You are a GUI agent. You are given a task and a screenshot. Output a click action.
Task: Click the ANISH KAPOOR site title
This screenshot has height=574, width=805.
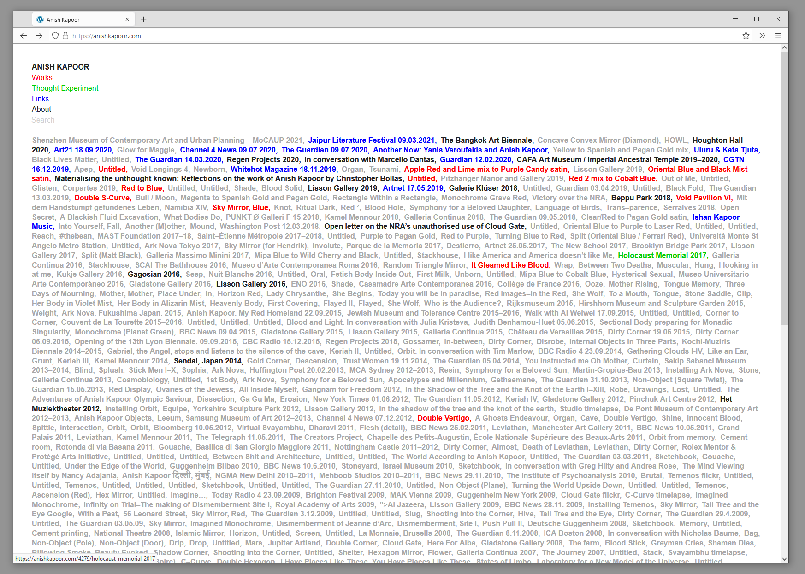click(60, 67)
